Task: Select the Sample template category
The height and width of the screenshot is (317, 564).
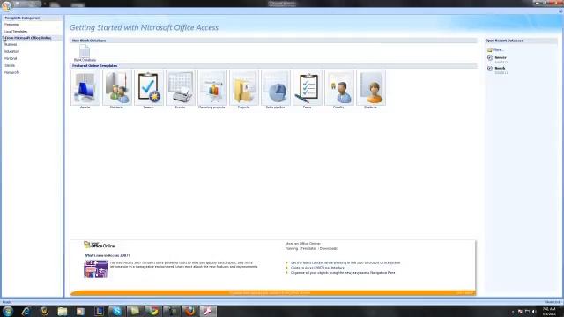Action: point(10,65)
